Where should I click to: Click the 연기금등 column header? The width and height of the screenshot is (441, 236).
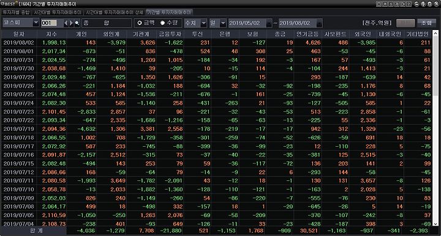pyautogui.click(x=307, y=34)
